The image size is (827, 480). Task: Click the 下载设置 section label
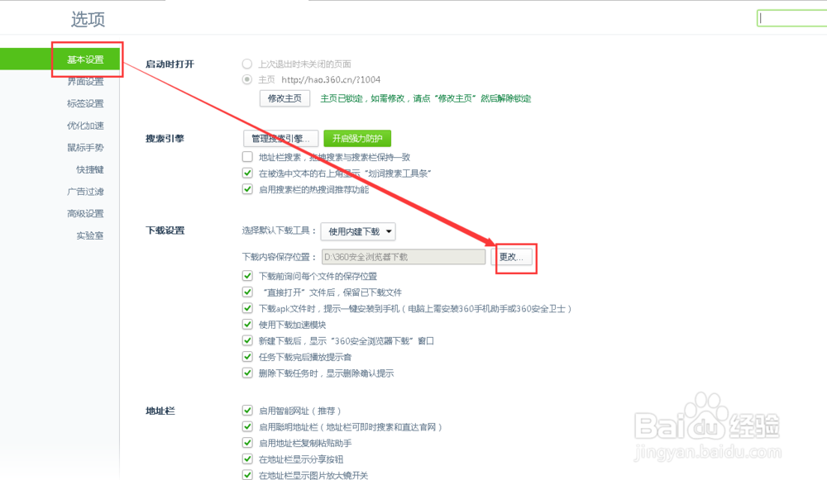click(x=165, y=230)
